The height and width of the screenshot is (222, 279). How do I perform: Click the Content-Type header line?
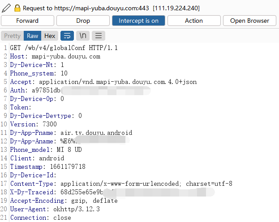[x=121, y=184]
